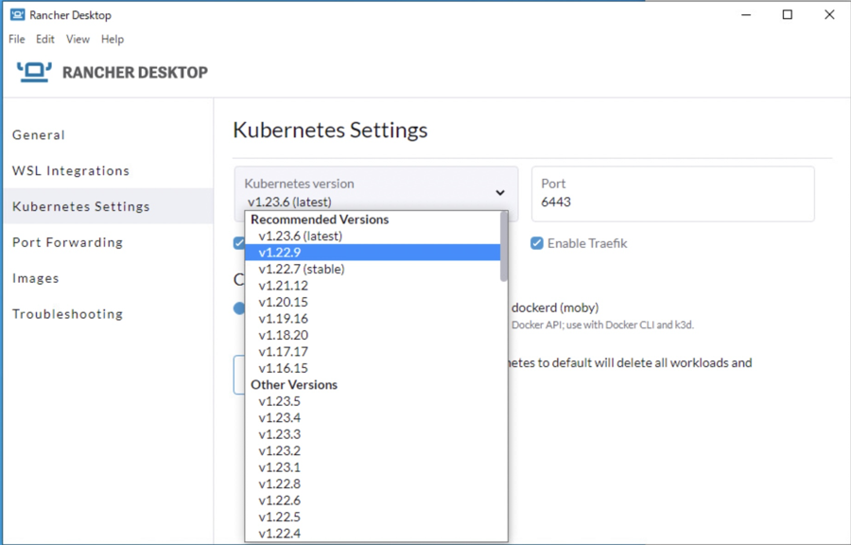This screenshot has width=851, height=545.
Task: Collapse the Kubernetes version dropdown chevron
Action: [x=500, y=193]
